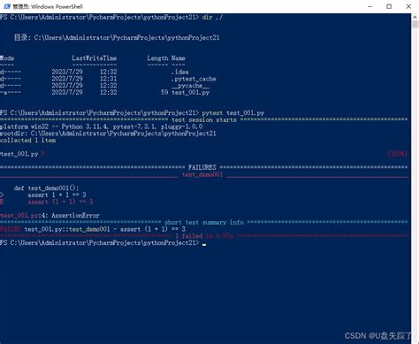
Task: Click the platform win32 Python 3.11.4 line
Action: (x=102, y=126)
